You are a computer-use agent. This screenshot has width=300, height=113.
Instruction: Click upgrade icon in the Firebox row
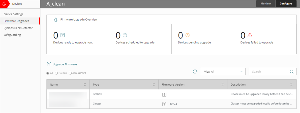pyautogui.click(x=164, y=94)
